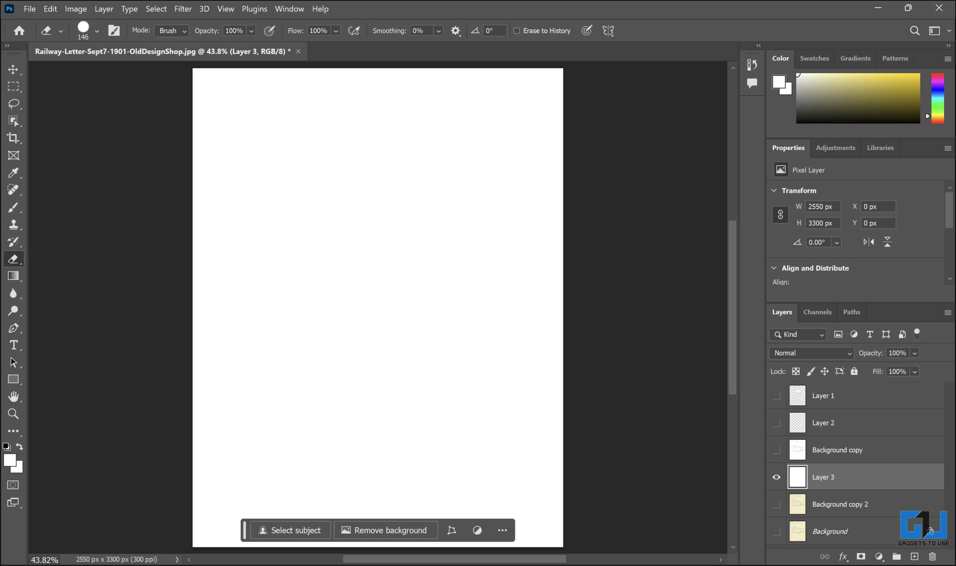Show Layer 2 visibility
Screen dimensions: 956x566
[776, 423]
